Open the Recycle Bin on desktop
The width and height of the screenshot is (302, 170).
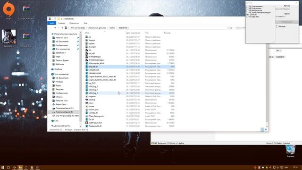point(291,151)
